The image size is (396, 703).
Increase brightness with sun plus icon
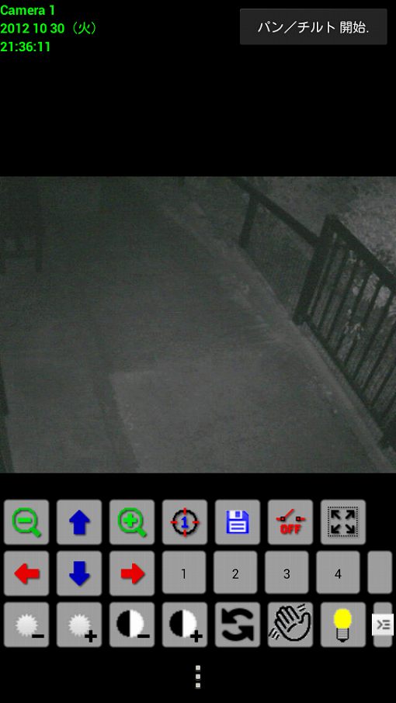point(79,625)
